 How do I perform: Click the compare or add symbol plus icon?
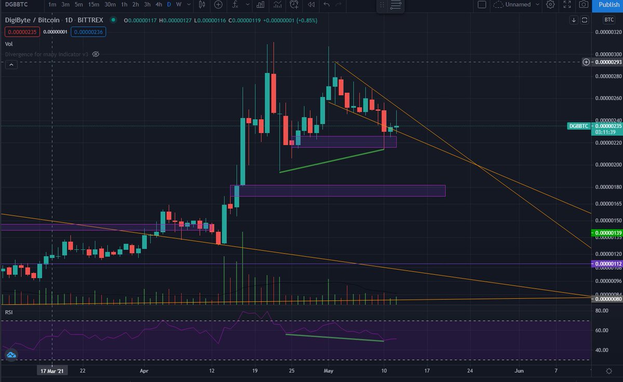click(219, 5)
